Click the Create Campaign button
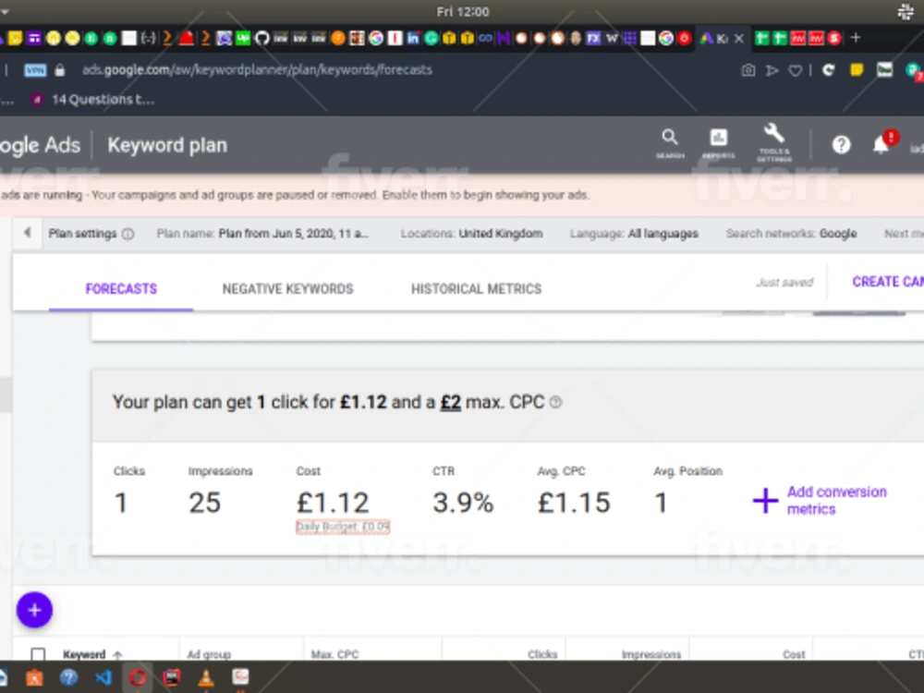The height and width of the screenshot is (693, 924). coord(887,282)
